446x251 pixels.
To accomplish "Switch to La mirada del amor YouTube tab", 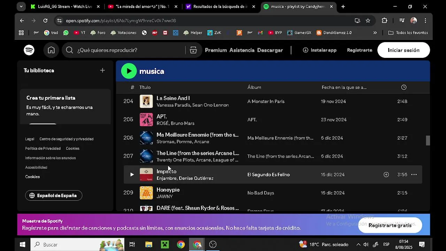I will click(143, 6).
